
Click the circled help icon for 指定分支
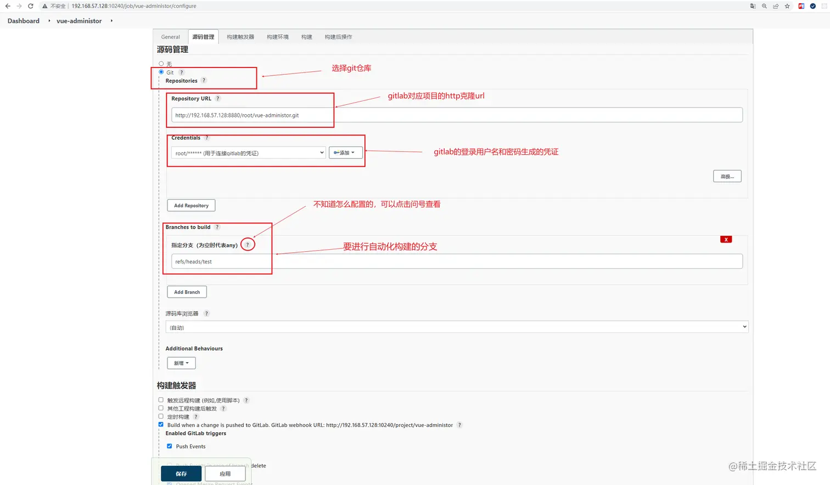[x=248, y=245]
